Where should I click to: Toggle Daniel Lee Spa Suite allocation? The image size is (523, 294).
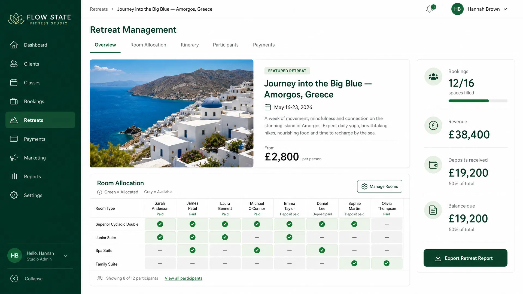point(322,250)
